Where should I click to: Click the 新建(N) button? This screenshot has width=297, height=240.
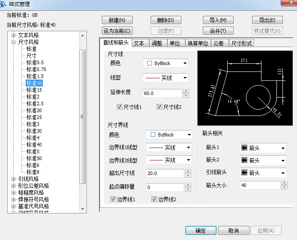[117, 20]
